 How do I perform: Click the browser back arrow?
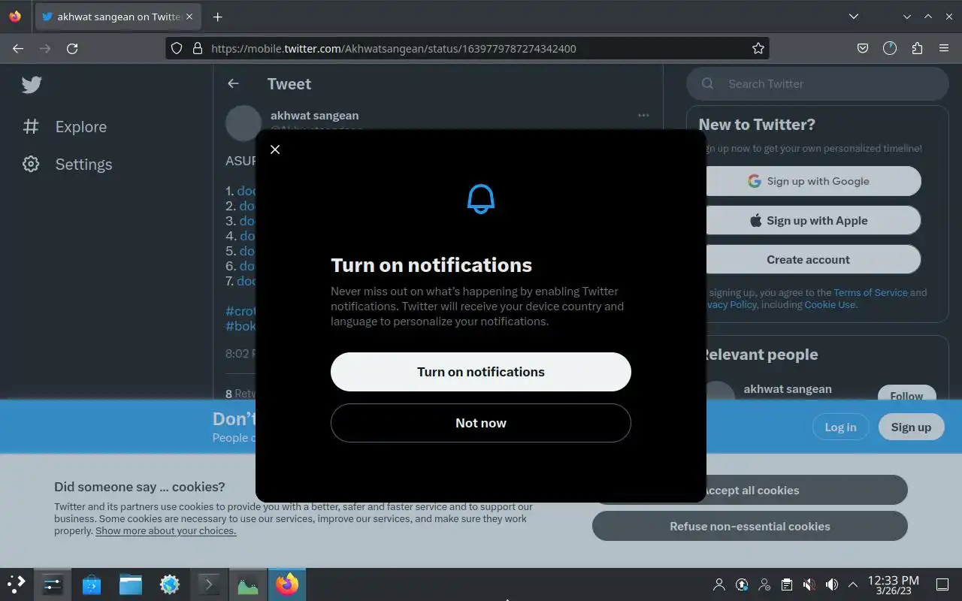18,48
